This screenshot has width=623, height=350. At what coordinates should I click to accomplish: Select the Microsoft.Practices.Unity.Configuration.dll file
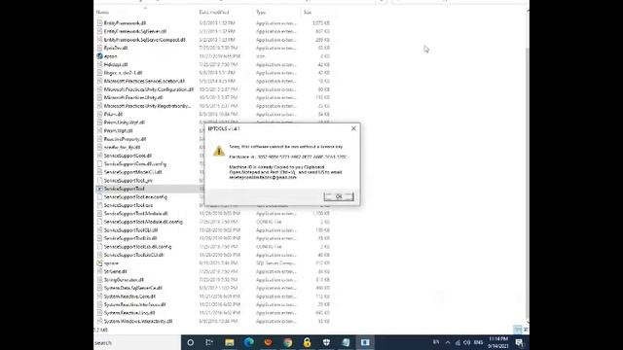149,89
